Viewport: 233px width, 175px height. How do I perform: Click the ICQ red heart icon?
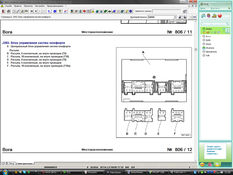(x=220, y=15)
